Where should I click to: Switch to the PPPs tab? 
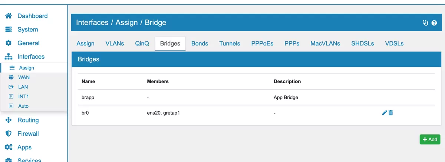coord(292,43)
